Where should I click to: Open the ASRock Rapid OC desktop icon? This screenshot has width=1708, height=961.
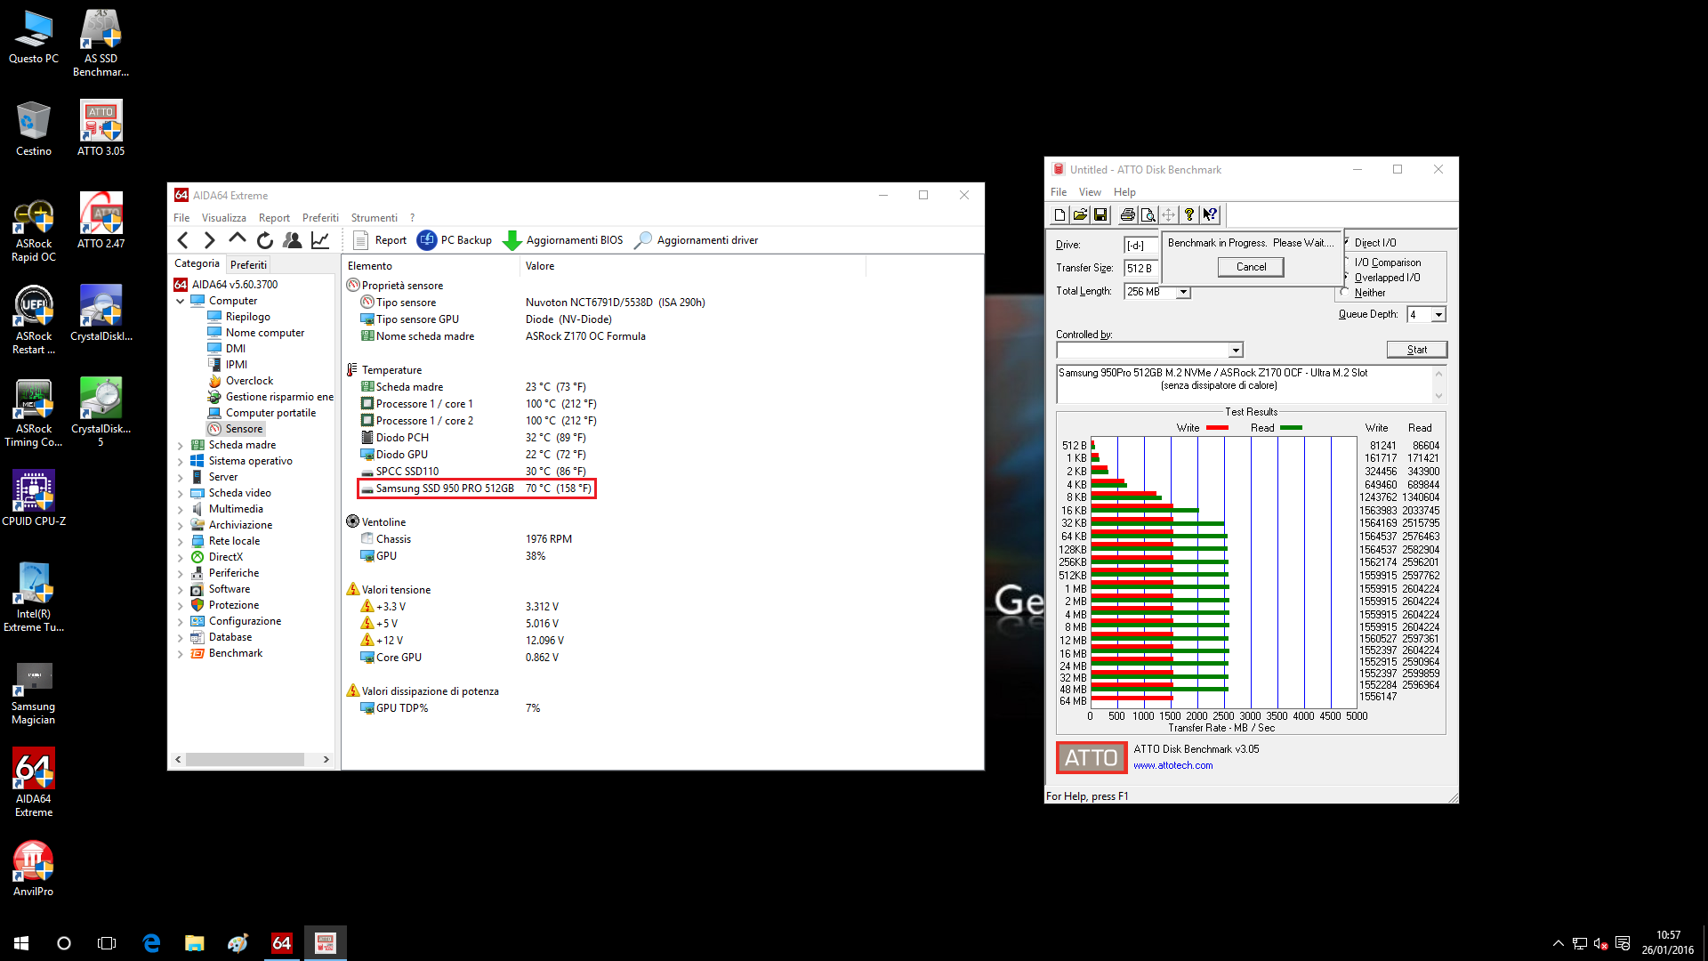(x=34, y=231)
